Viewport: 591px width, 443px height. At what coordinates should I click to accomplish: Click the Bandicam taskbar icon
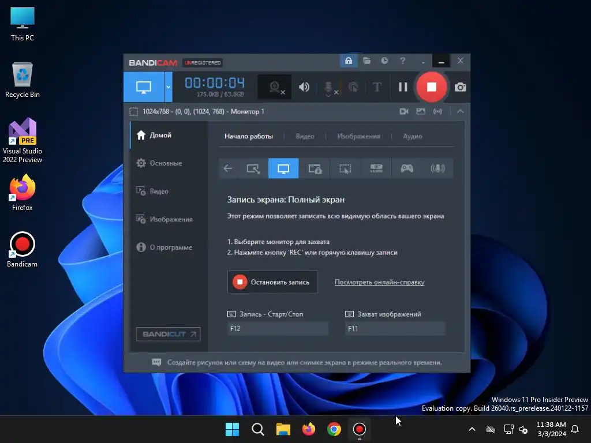point(359,429)
